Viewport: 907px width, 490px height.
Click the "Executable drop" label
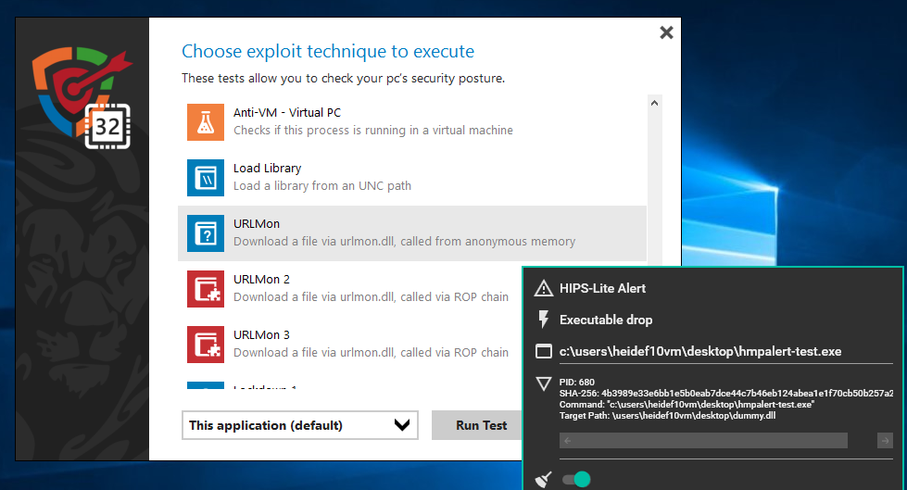tap(606, 320)
